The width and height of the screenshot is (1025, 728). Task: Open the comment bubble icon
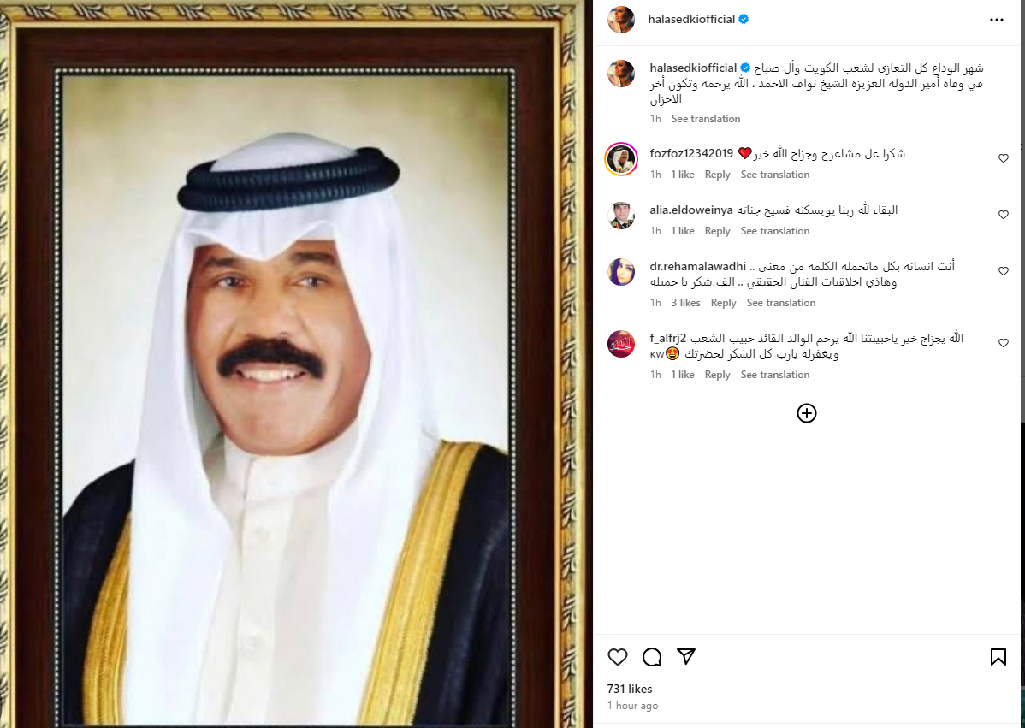[652, 657]
